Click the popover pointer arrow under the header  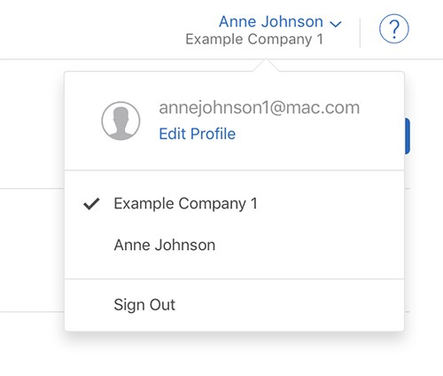266,65
